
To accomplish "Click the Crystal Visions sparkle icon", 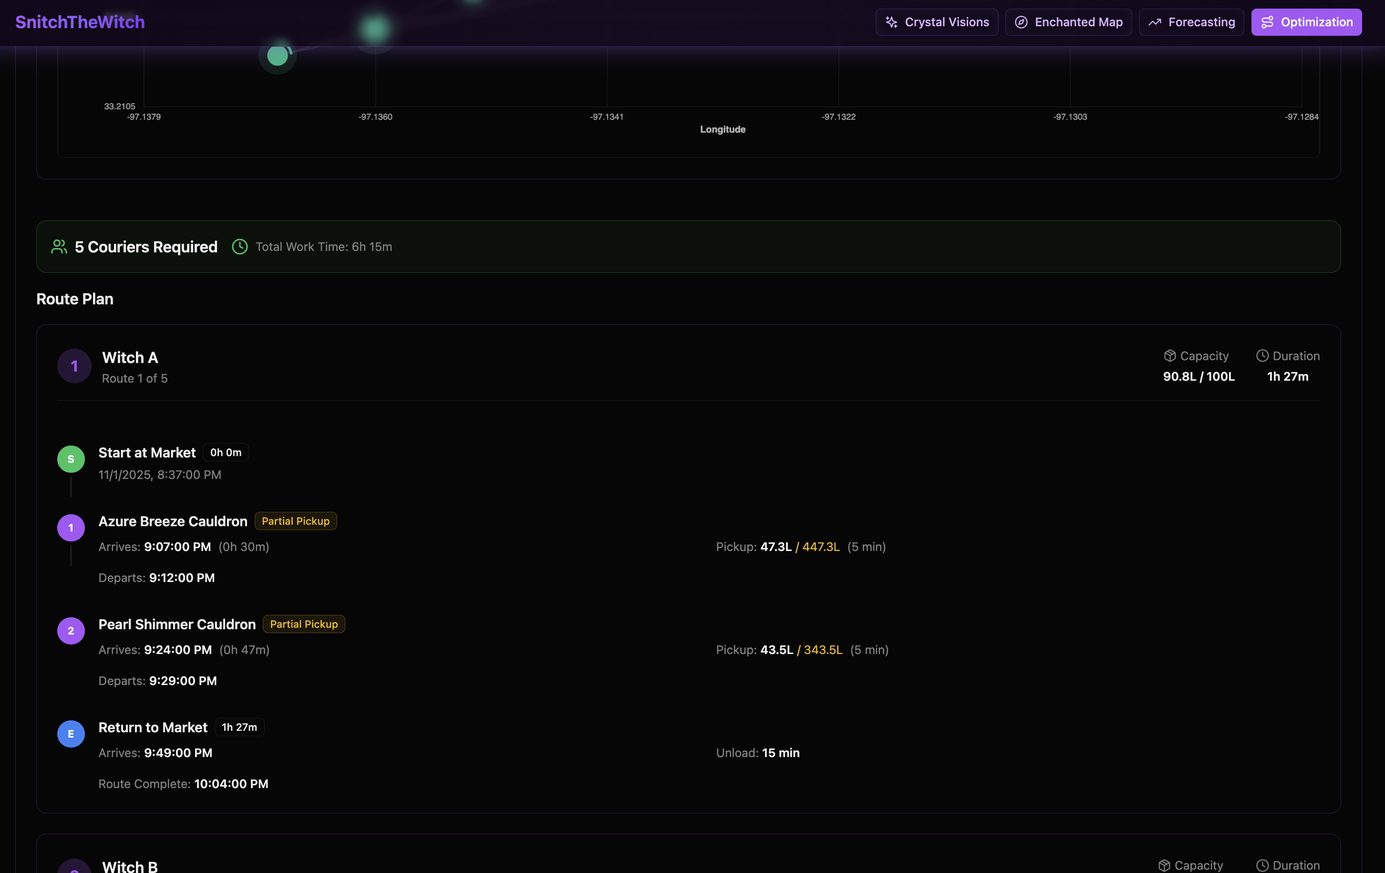I will [x=891, y=22].
